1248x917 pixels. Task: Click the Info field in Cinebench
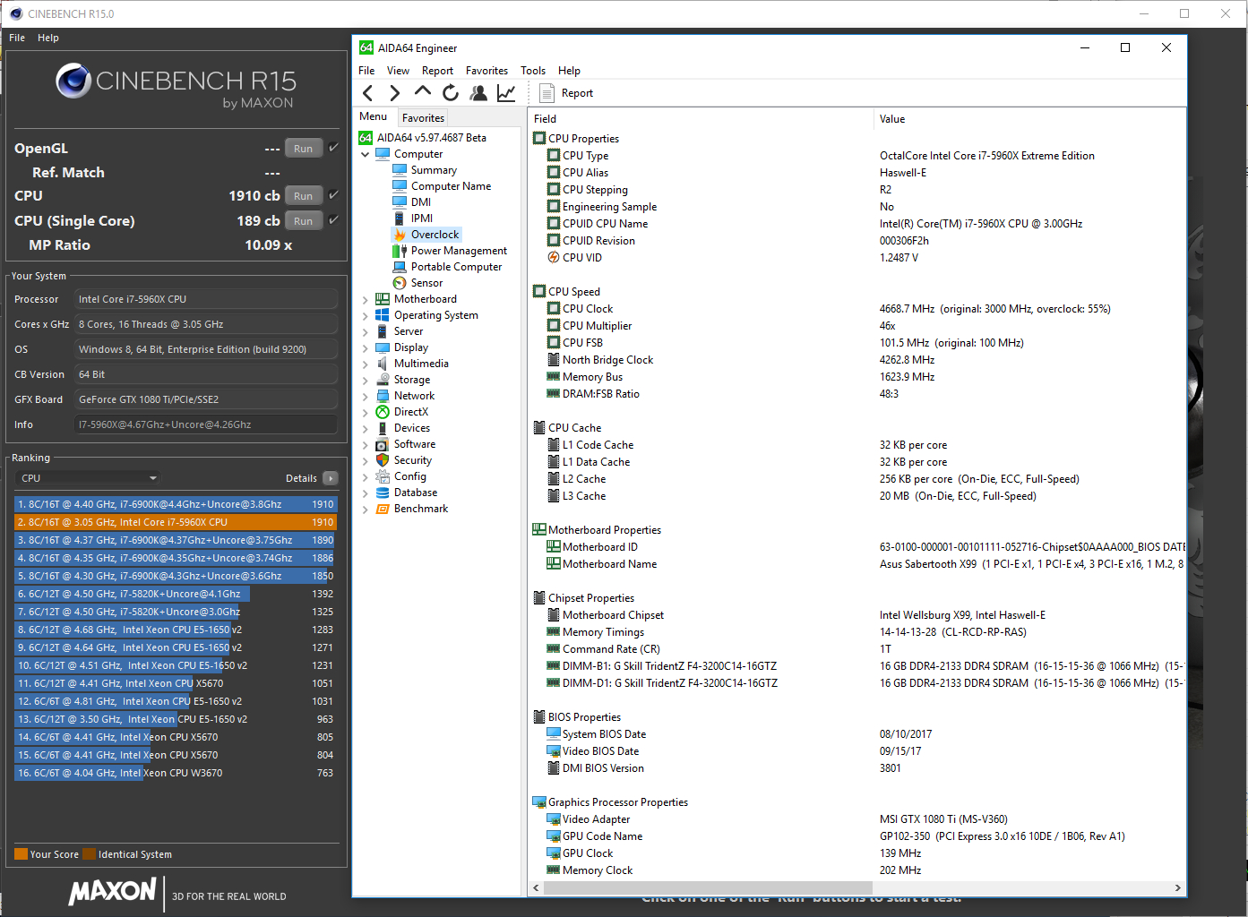coord(205,424)
